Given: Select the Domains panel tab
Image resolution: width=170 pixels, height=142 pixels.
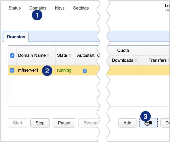Looking at the screenshot, I should (x=16, y=37).
